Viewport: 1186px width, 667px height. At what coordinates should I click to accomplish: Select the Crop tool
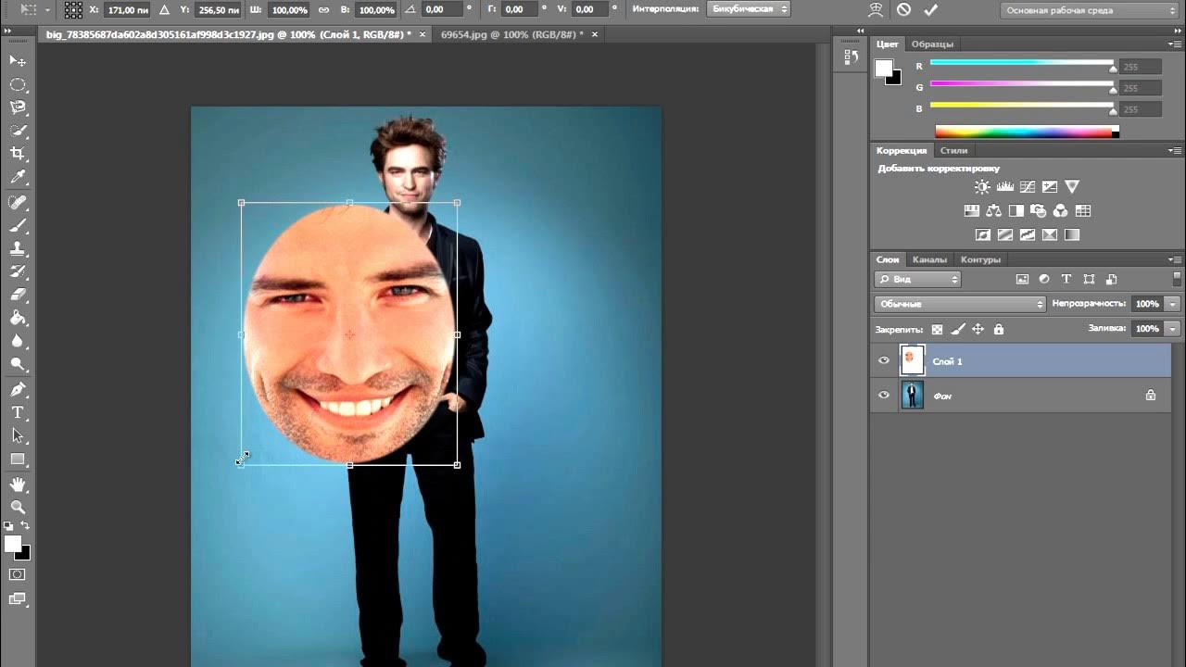coord(18,154)
